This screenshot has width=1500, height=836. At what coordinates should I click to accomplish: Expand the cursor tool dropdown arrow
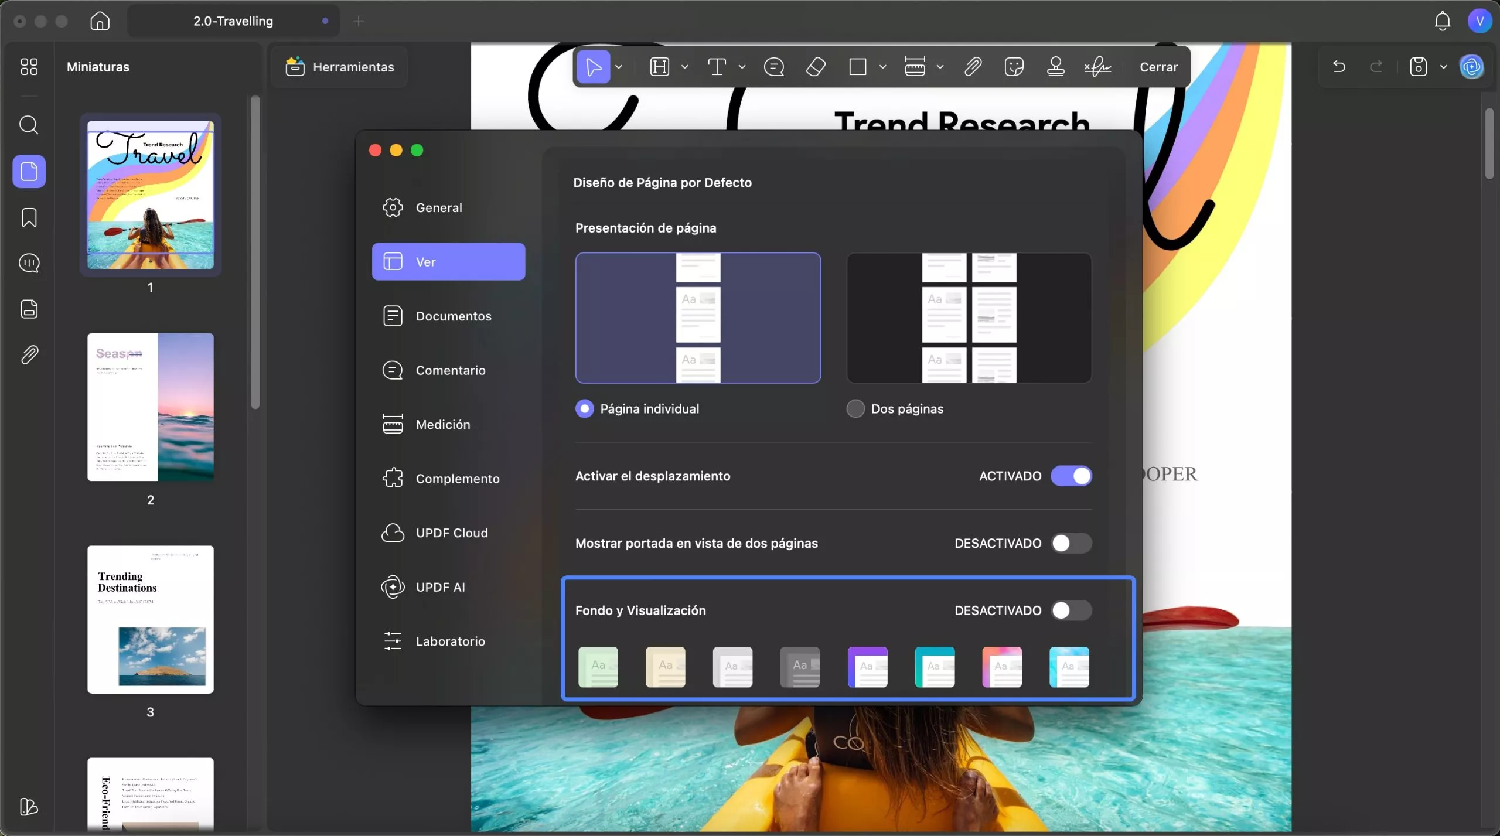(x=619, y=67)
